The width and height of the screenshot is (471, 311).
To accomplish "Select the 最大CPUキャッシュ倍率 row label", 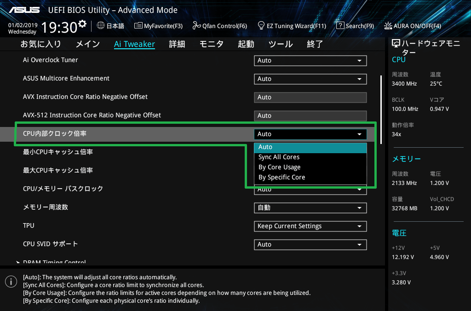I will [58, 170].
